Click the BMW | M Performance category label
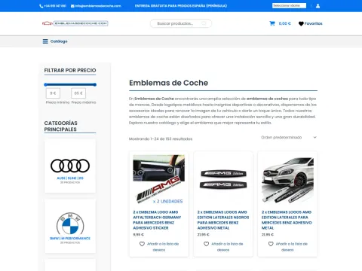The image size is (362, 271). [x=70, y=239]
